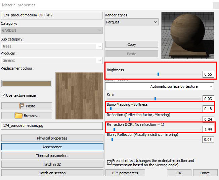The width and height of the screenshot is (219, 180).
Task: Click Browse… to choose texture file
Action: [27, 116]
